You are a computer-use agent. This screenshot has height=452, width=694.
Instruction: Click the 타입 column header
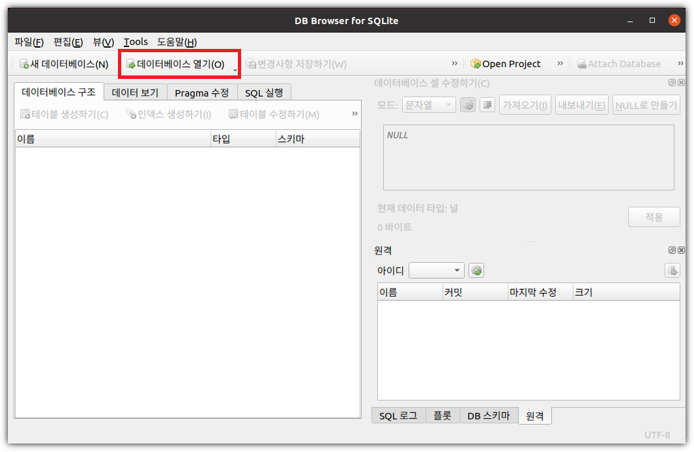click(x=243, y=139)
